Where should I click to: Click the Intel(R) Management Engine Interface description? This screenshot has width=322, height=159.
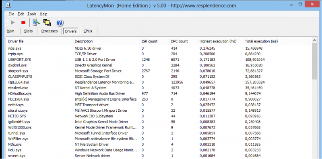[105, 99]
